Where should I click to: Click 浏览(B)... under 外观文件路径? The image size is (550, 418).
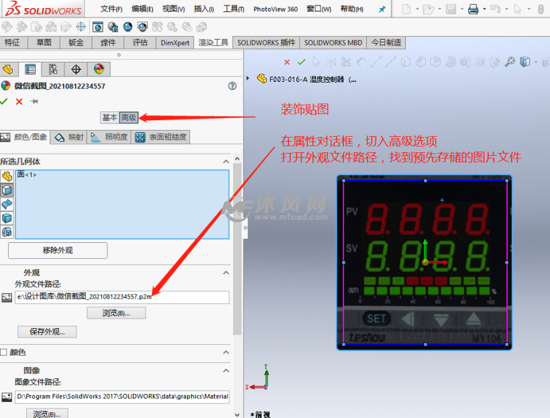(117, 313)
